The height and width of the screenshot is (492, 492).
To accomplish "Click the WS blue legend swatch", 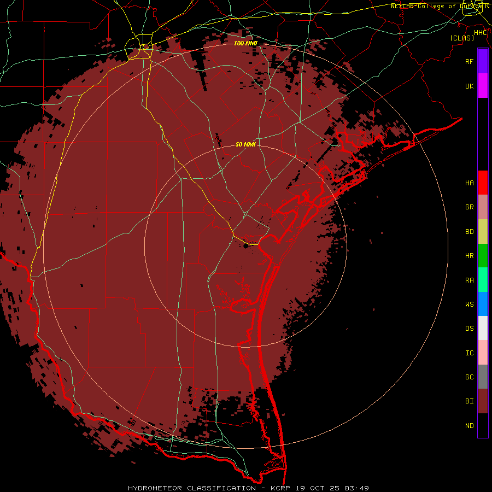I will tap(483, 304).
